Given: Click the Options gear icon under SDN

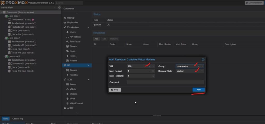Looking at the screenshot, I should click(68, 94).
